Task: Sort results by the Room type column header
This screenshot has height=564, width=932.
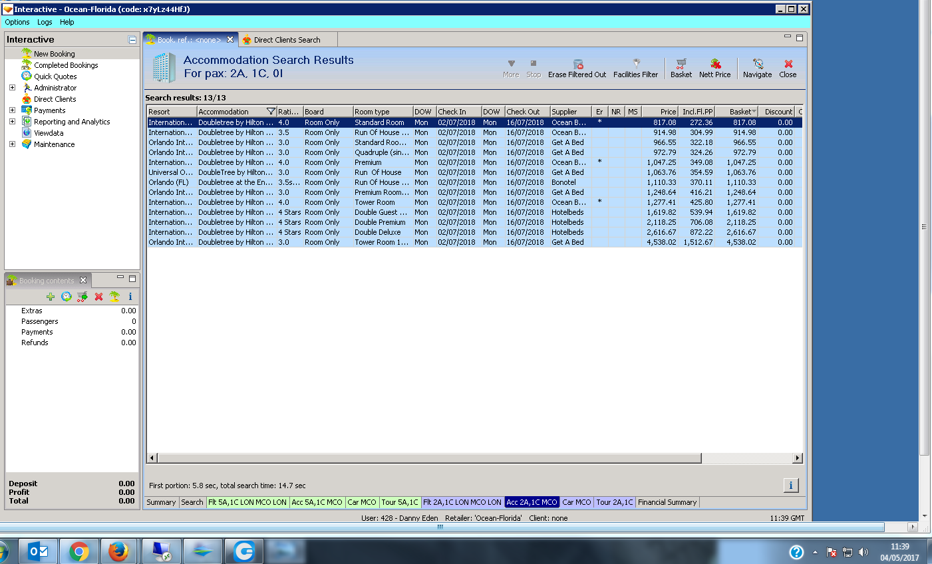Action: 383,112
